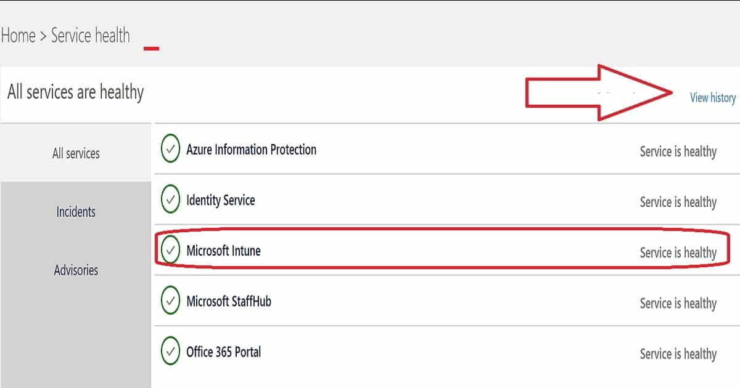The image size is (740, 388).
Task: Open Office 365 Portal service entry
Action: (x=446, y=352)
